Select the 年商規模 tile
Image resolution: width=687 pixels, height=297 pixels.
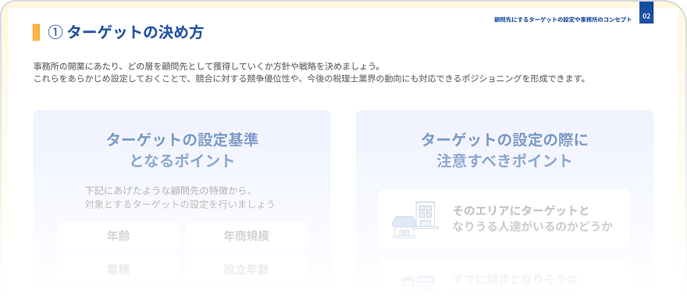[246, 236]
